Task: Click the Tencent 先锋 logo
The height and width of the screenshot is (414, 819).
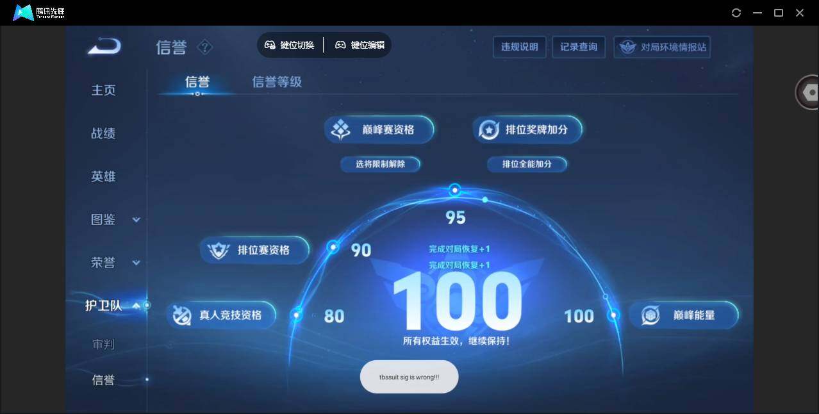Action: click(x=22, y=12)
